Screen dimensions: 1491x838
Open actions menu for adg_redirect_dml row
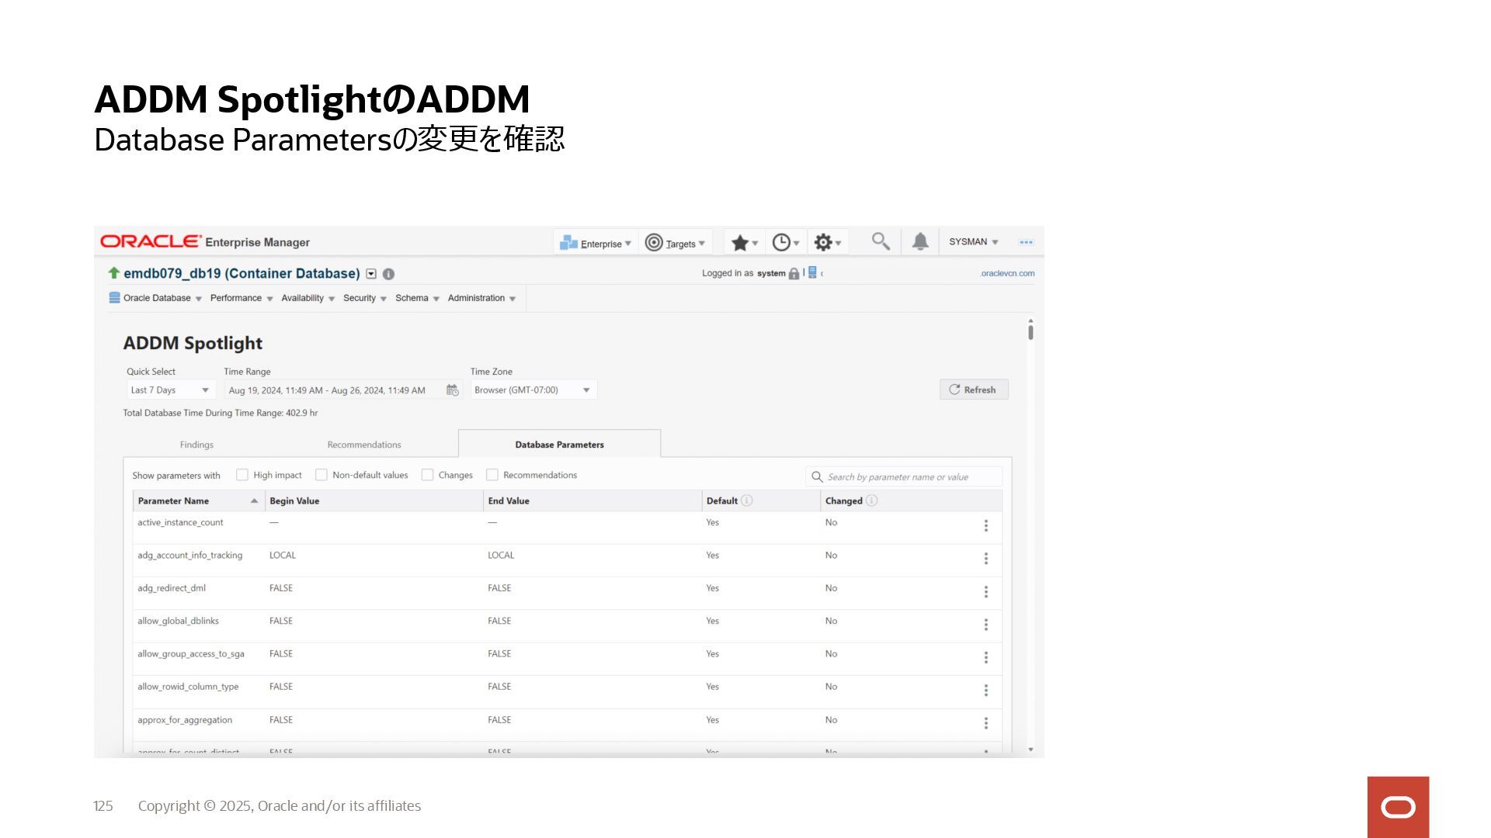[986, 592]
